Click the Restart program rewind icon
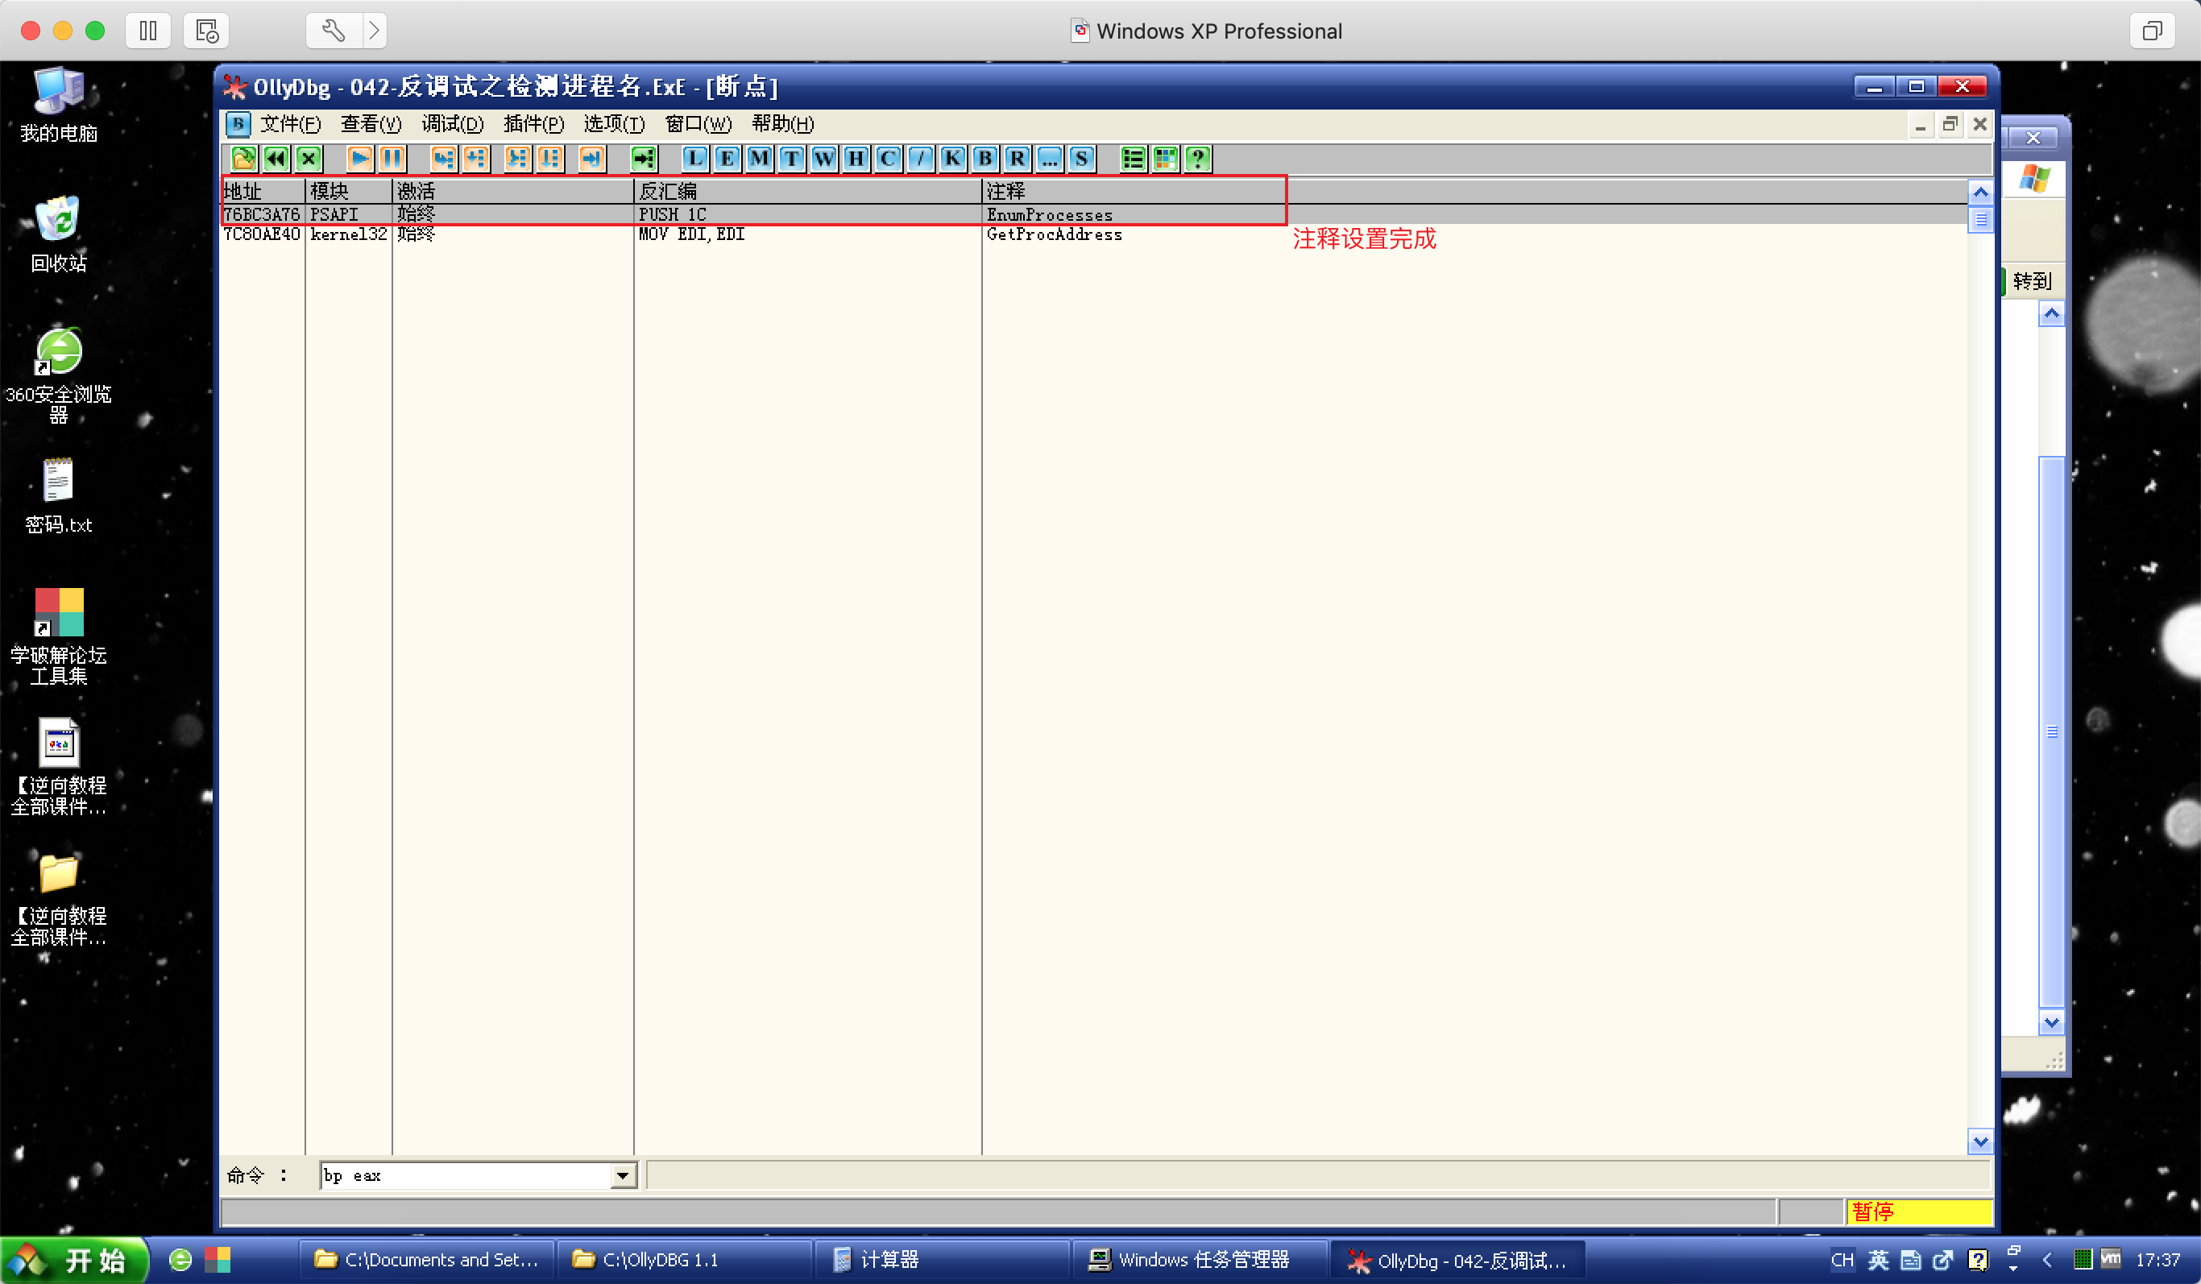 (276, 158)
